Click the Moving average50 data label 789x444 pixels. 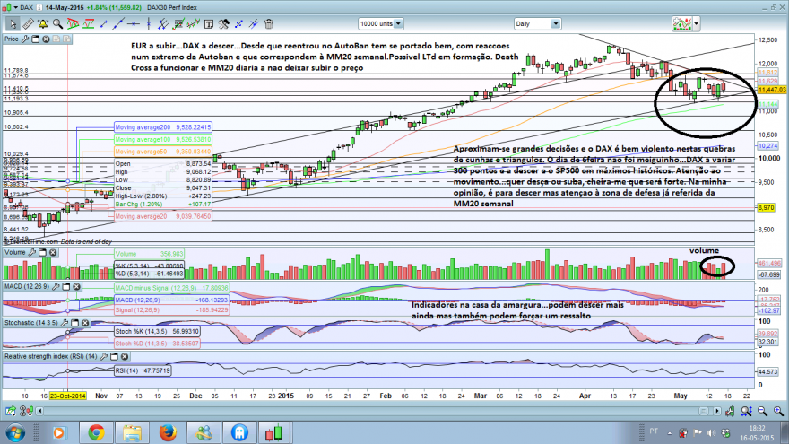163,152
